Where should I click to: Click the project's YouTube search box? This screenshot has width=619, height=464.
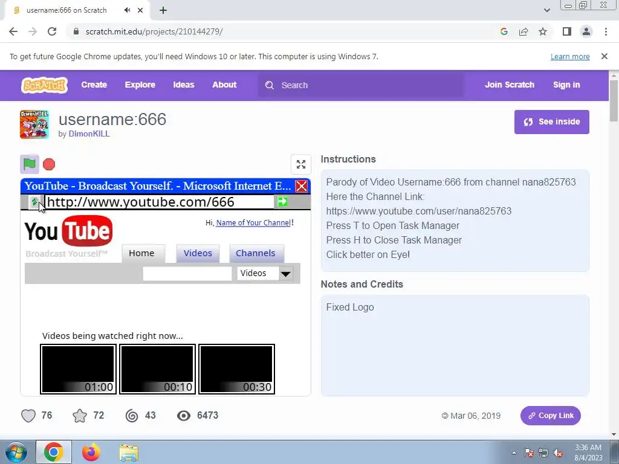pos(187,274)
